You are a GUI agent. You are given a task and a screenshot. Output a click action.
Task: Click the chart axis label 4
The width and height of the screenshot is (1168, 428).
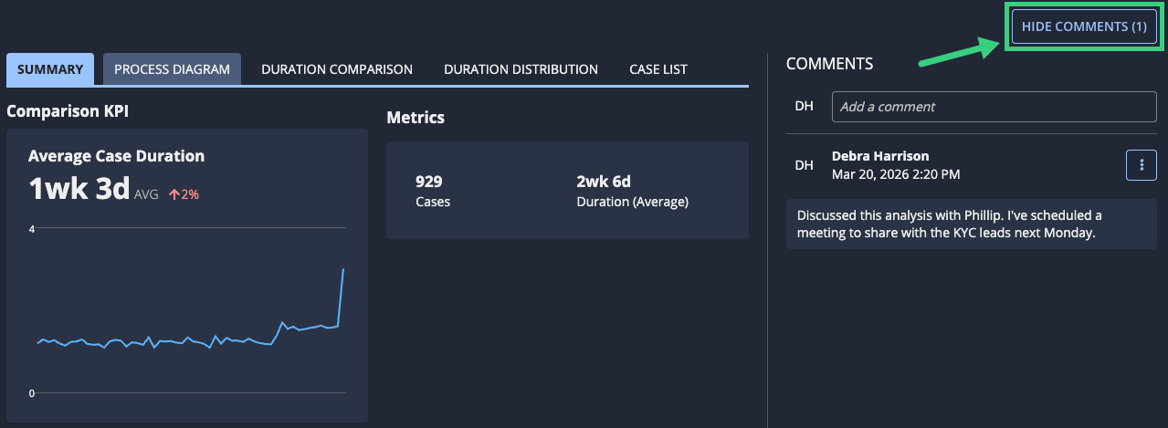click(32, 228)
